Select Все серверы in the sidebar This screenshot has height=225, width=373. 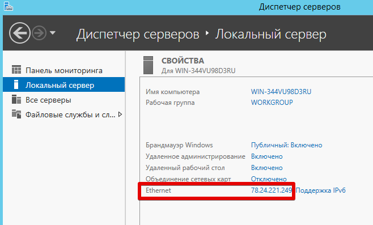point(48,100)
